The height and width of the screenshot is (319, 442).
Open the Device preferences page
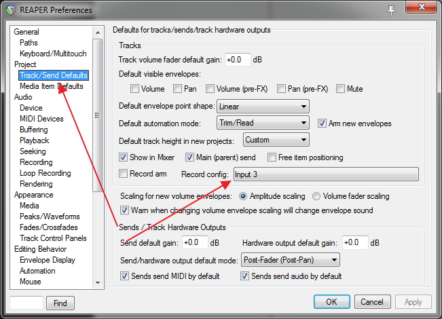31,108
